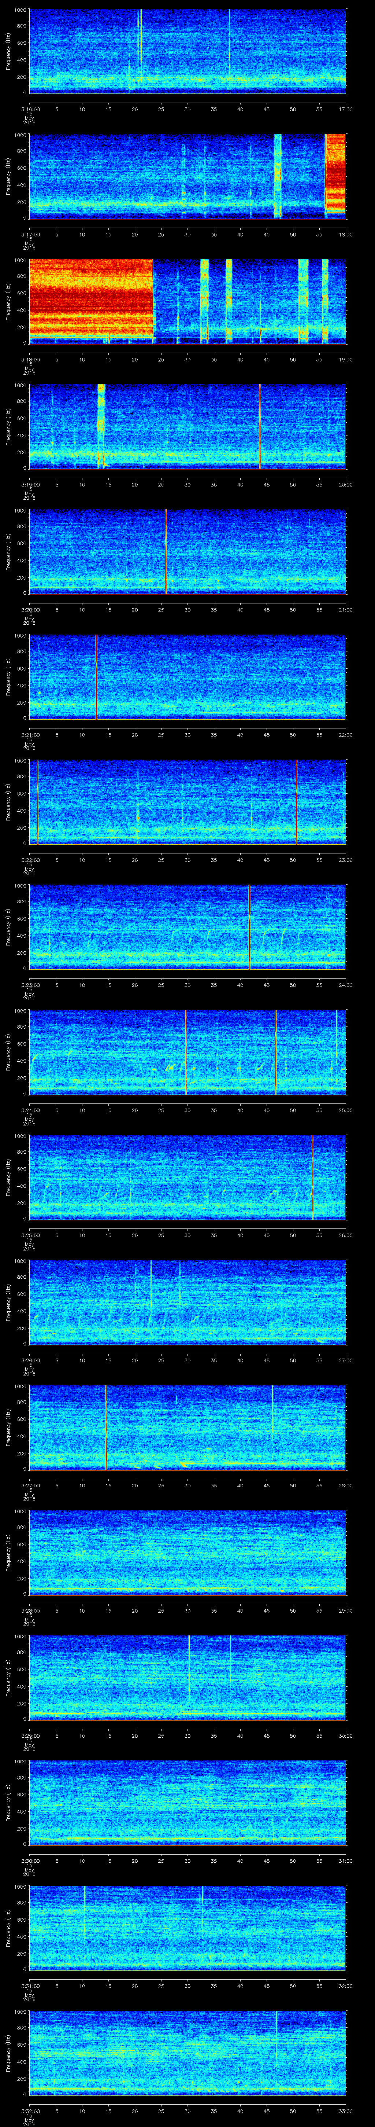Click the spectrogram panel starting at 3:19:00
Screen dimensions: 375x2127
[188, 426]
